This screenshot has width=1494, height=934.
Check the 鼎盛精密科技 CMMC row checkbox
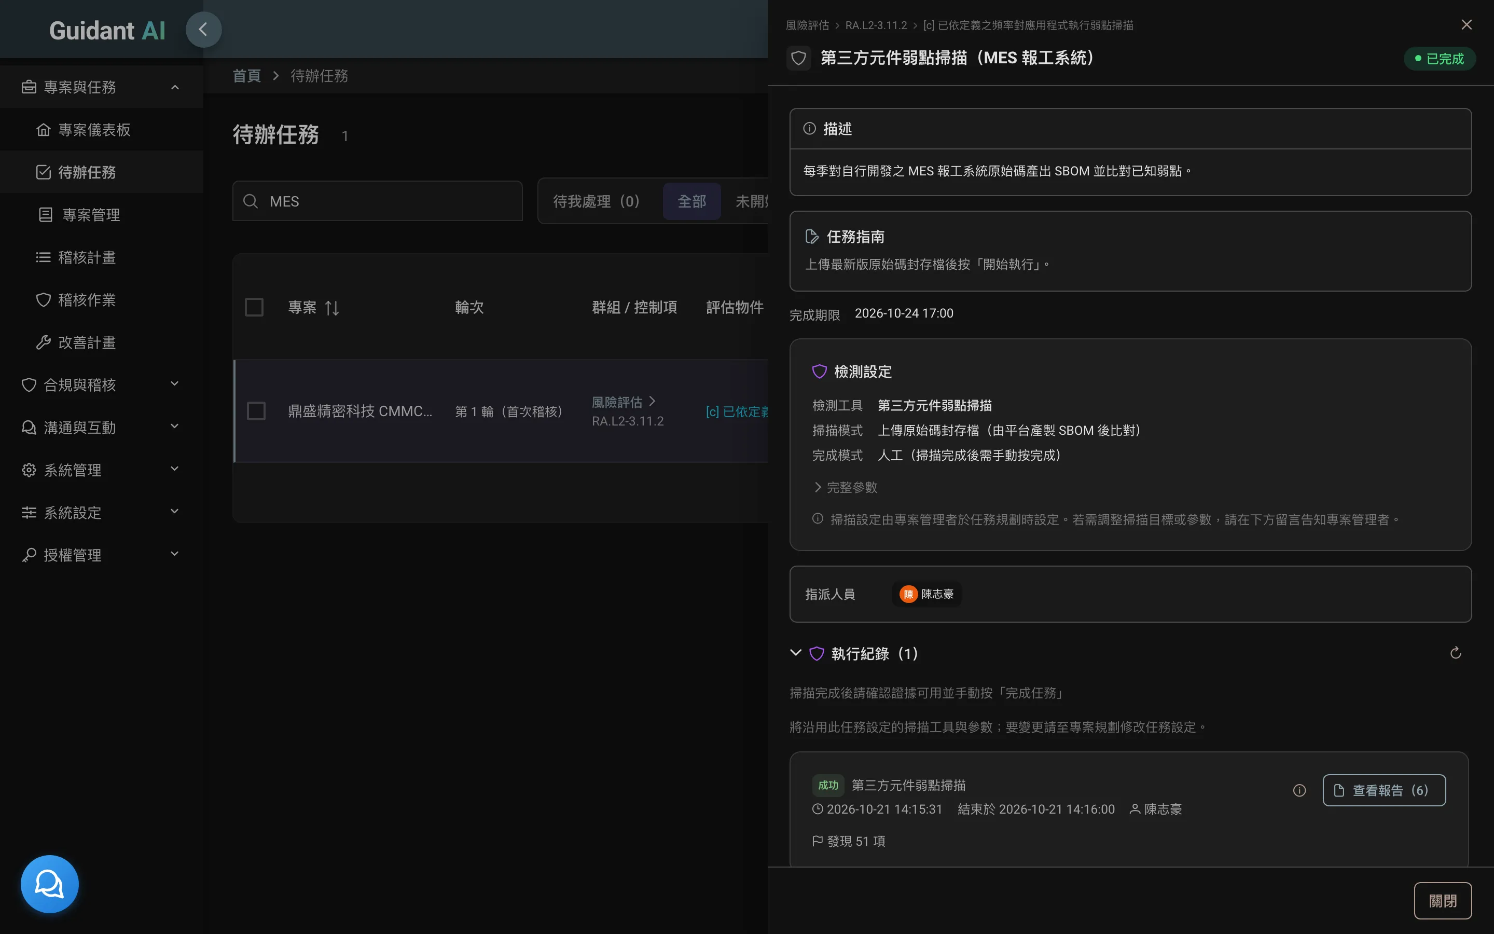click(x=256, y=411)
